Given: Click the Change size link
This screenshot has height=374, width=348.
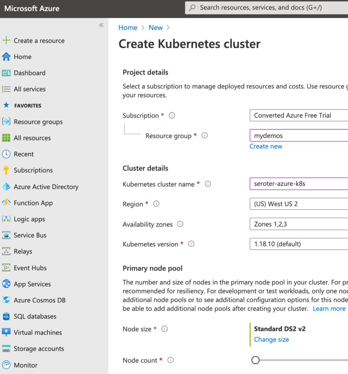Looking at the screenshot, I should point(271,340).
